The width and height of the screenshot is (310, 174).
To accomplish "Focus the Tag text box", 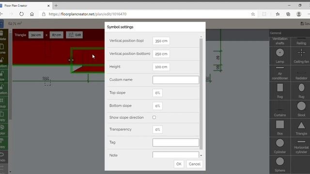I will pyautogui.click(x=176, y=143).
